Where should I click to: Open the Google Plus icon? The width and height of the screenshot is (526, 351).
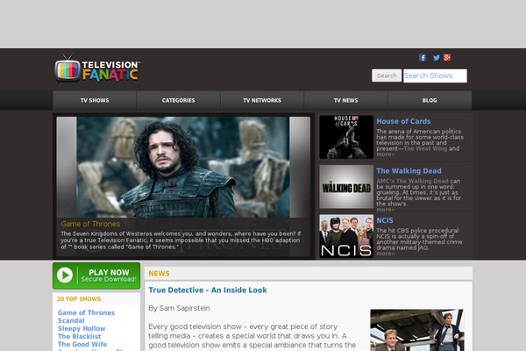(447, 57)
